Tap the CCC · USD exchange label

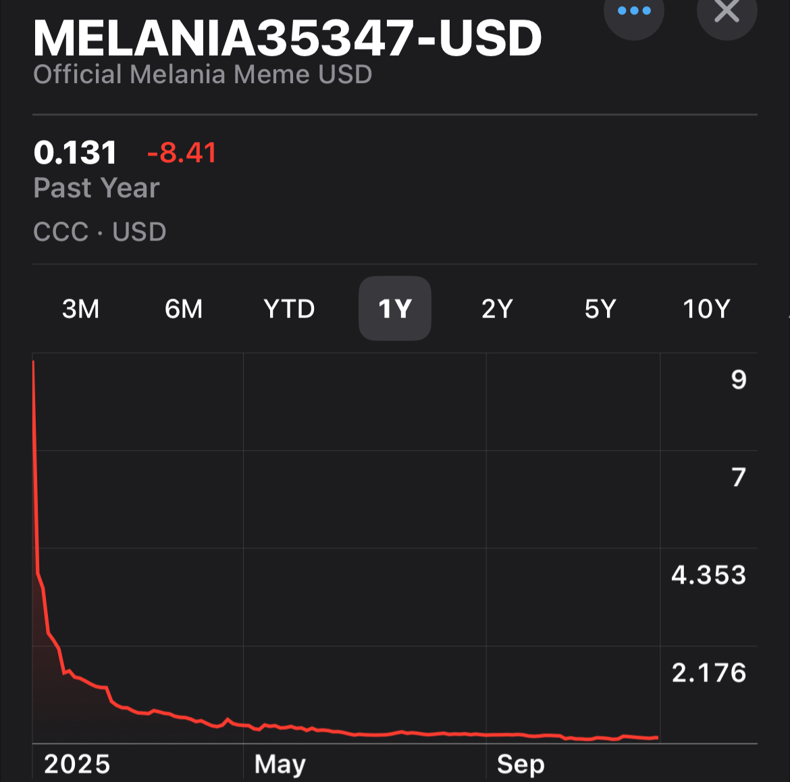(x=100, y=232)
